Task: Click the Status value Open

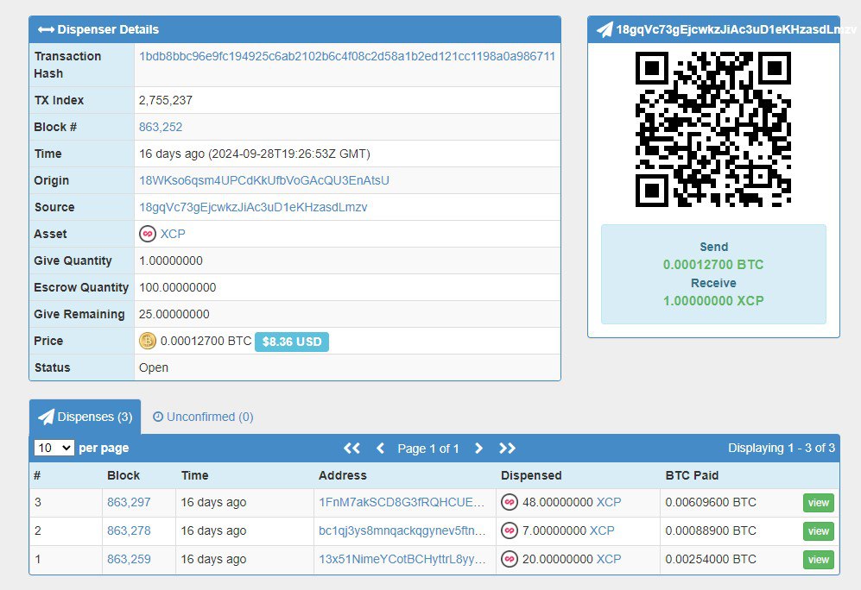Action: (154, 368)
